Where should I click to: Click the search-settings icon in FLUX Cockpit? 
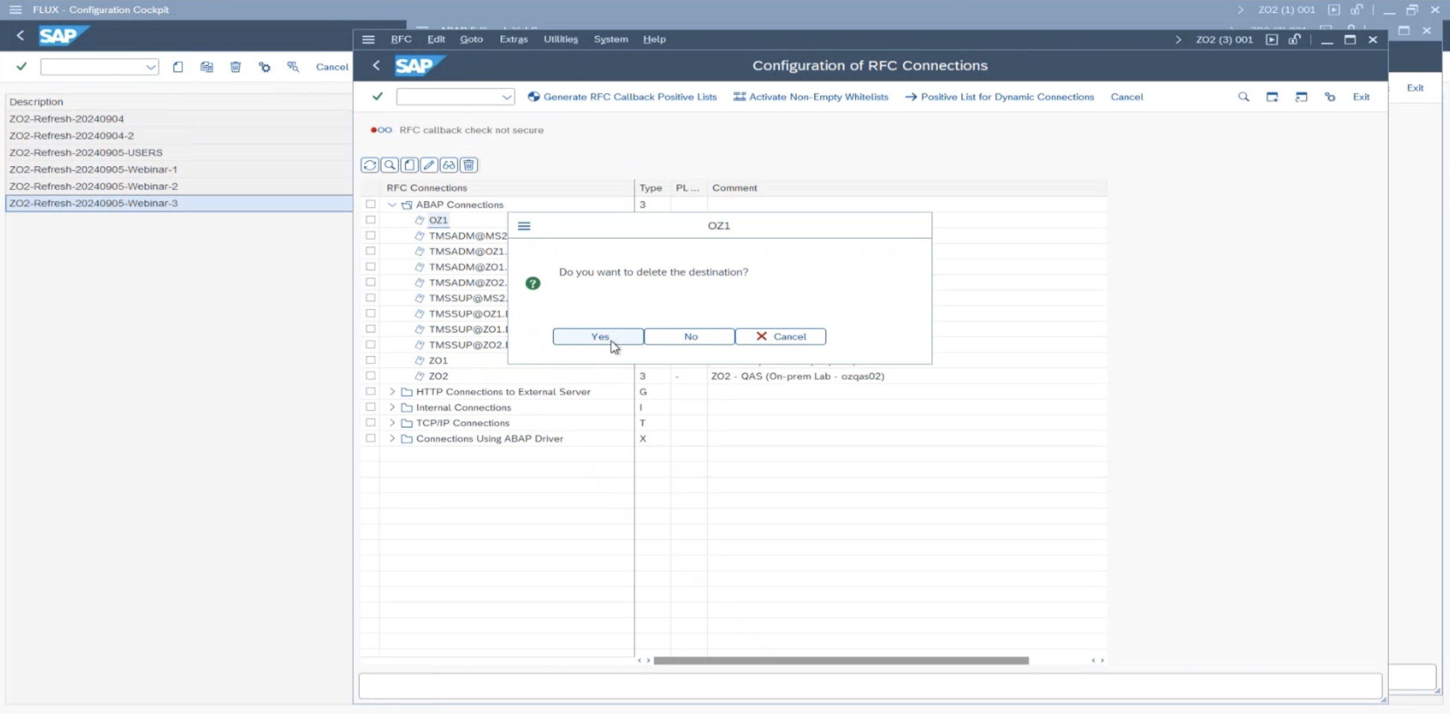click(x=293, y=67)
